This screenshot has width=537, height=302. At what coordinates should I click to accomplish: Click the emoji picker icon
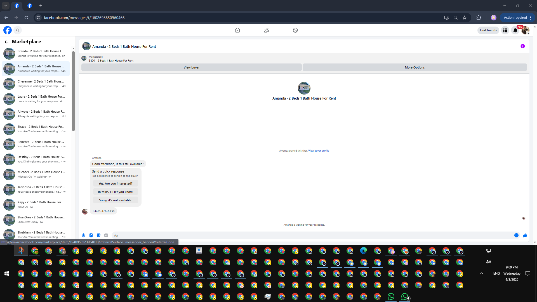coord(516,235)
